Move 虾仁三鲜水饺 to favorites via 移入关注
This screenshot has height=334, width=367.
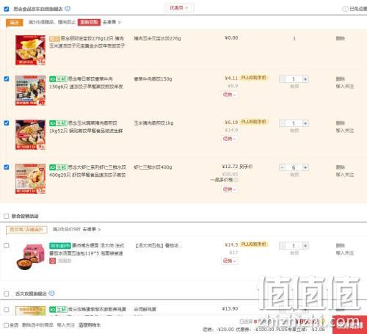coord(345,175)
